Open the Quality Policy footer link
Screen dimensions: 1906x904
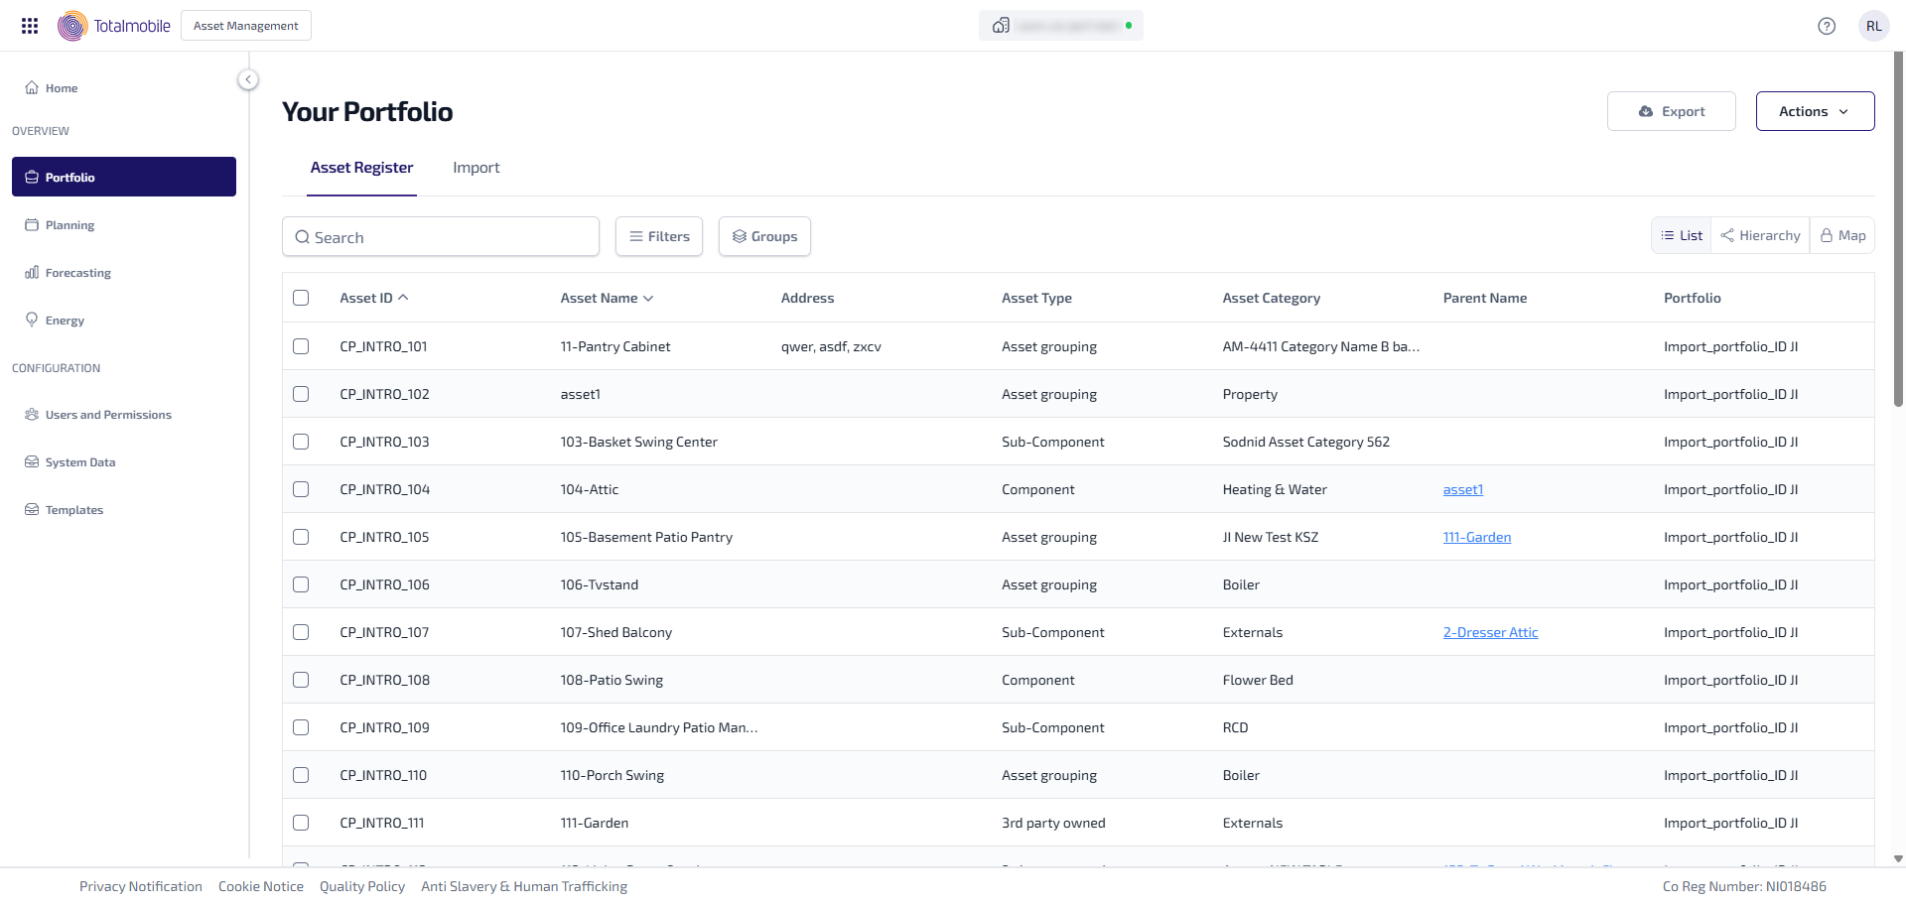pyautogui.click(x=362, y=886)
